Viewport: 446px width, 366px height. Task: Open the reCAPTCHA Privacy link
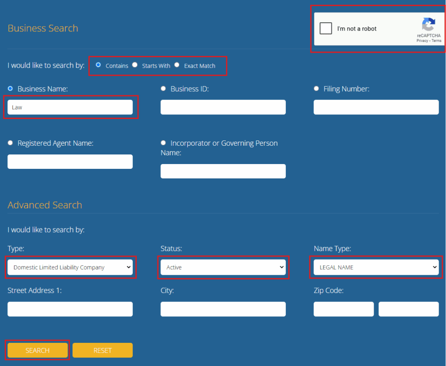pyautogui.click(x=422, y=41)
